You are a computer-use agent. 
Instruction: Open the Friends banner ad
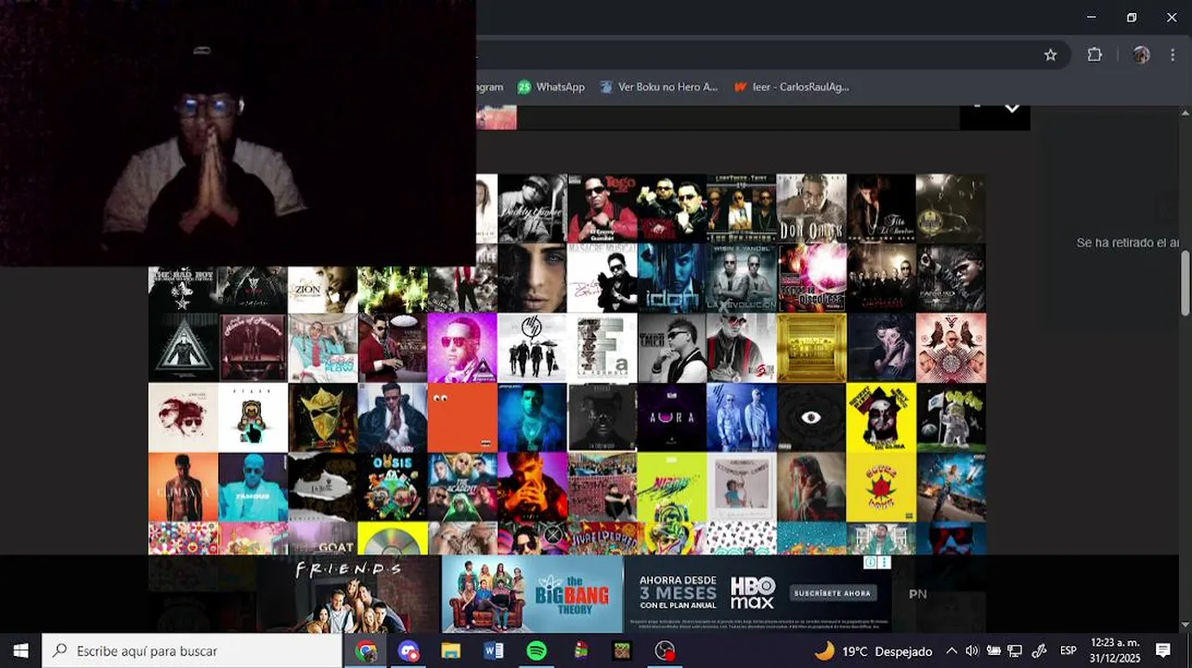(348, 594)
